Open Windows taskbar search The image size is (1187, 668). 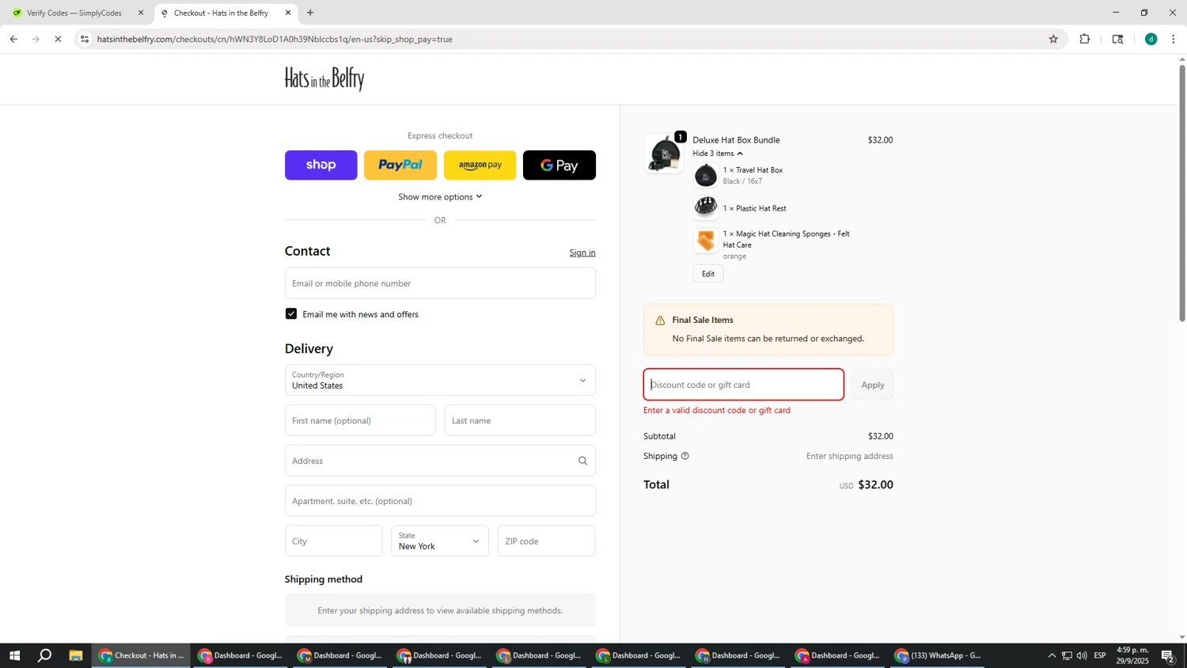pyautogui.click(x=45, y=655)
